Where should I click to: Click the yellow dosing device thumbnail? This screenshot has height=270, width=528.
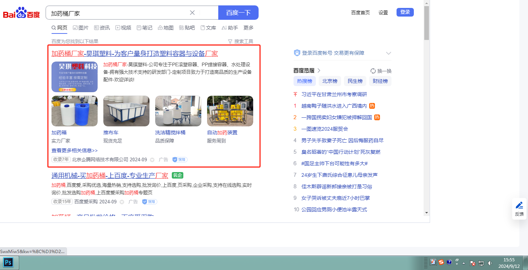coord(230,111)
